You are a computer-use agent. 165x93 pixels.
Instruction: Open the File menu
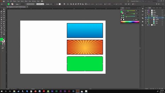tap(8, 1)
